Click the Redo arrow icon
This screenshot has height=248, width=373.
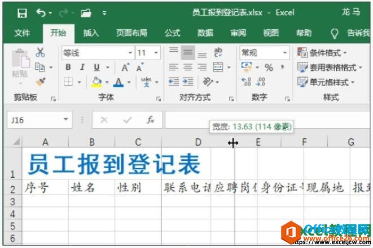pyautogui.click(x=64, y=13)
